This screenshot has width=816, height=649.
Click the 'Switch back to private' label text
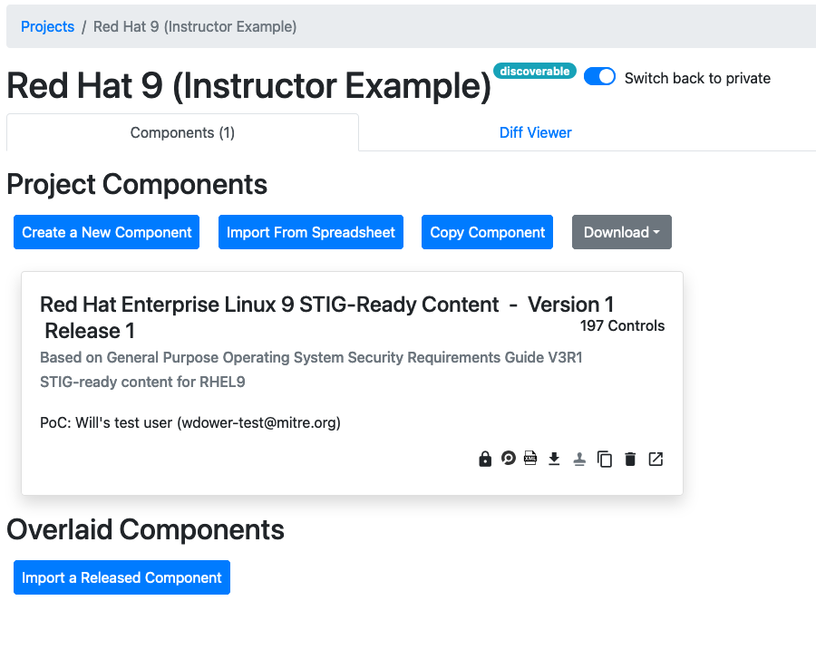coord(697,78)
